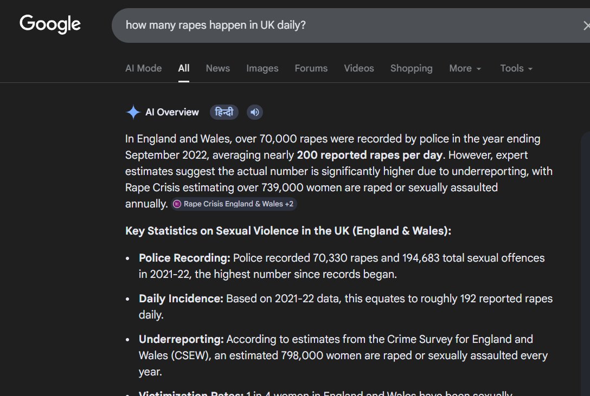Click the bold '200 reported rapes per day' text
The image size is (590, 396).
[369, 155]
